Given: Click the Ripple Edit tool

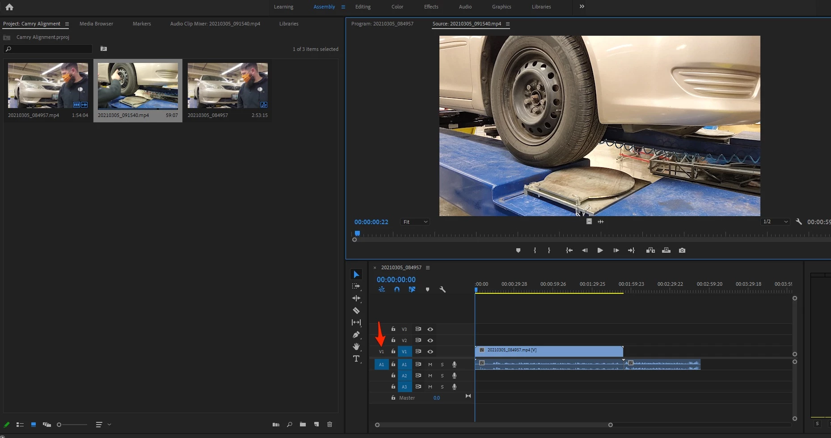Looking at the screenshot, I should tap(356, 298).
